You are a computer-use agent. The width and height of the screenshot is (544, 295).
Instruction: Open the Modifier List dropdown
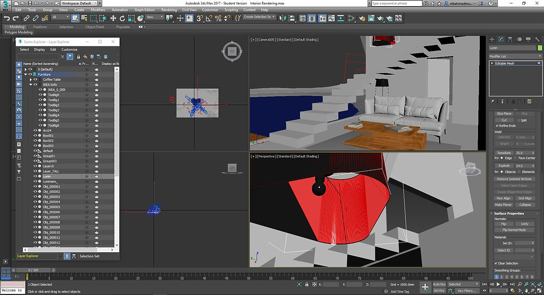(x=515, y=56)
